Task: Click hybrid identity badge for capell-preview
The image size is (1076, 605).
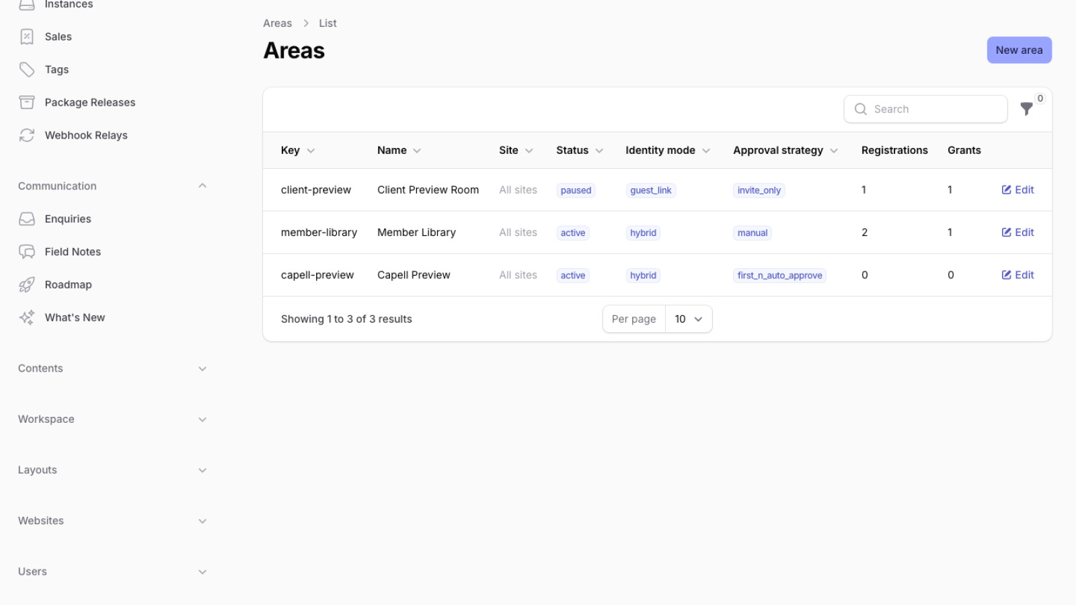Action: (644, 276)
